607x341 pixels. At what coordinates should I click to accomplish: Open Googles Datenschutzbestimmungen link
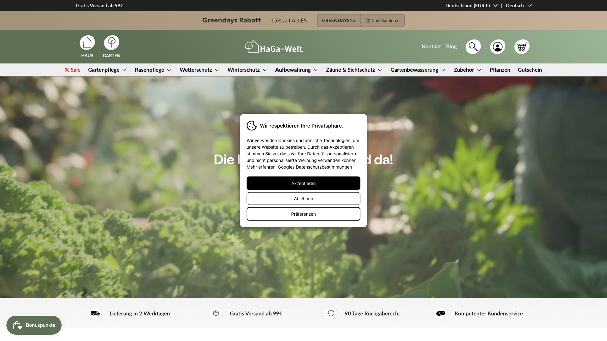[x=315, y=167]
